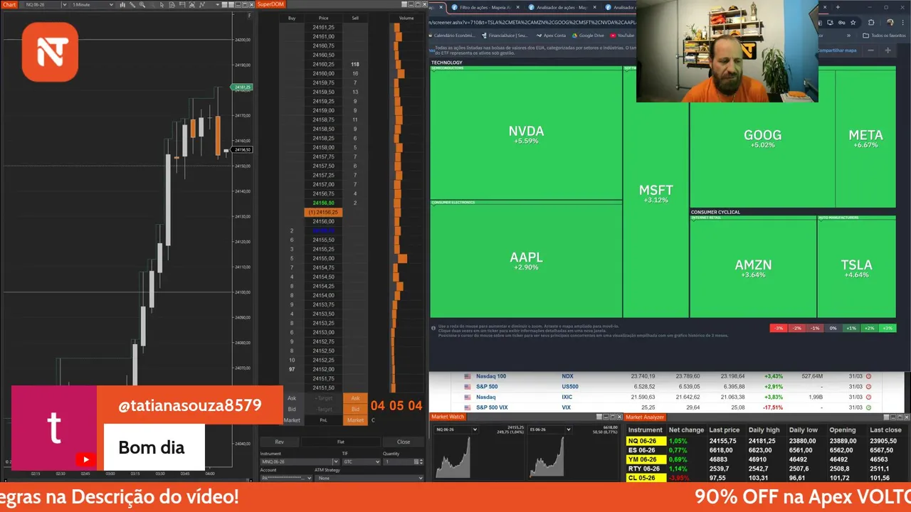Open the chart bars style icon
This screenshot has width=911, height=512.
point(122,4)
